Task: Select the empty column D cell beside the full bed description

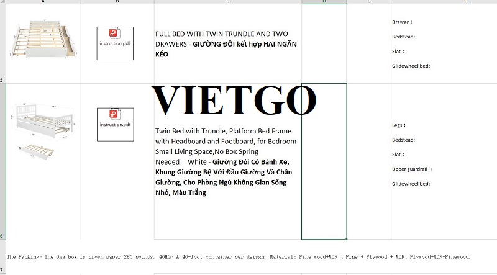Action: point(324,43)
